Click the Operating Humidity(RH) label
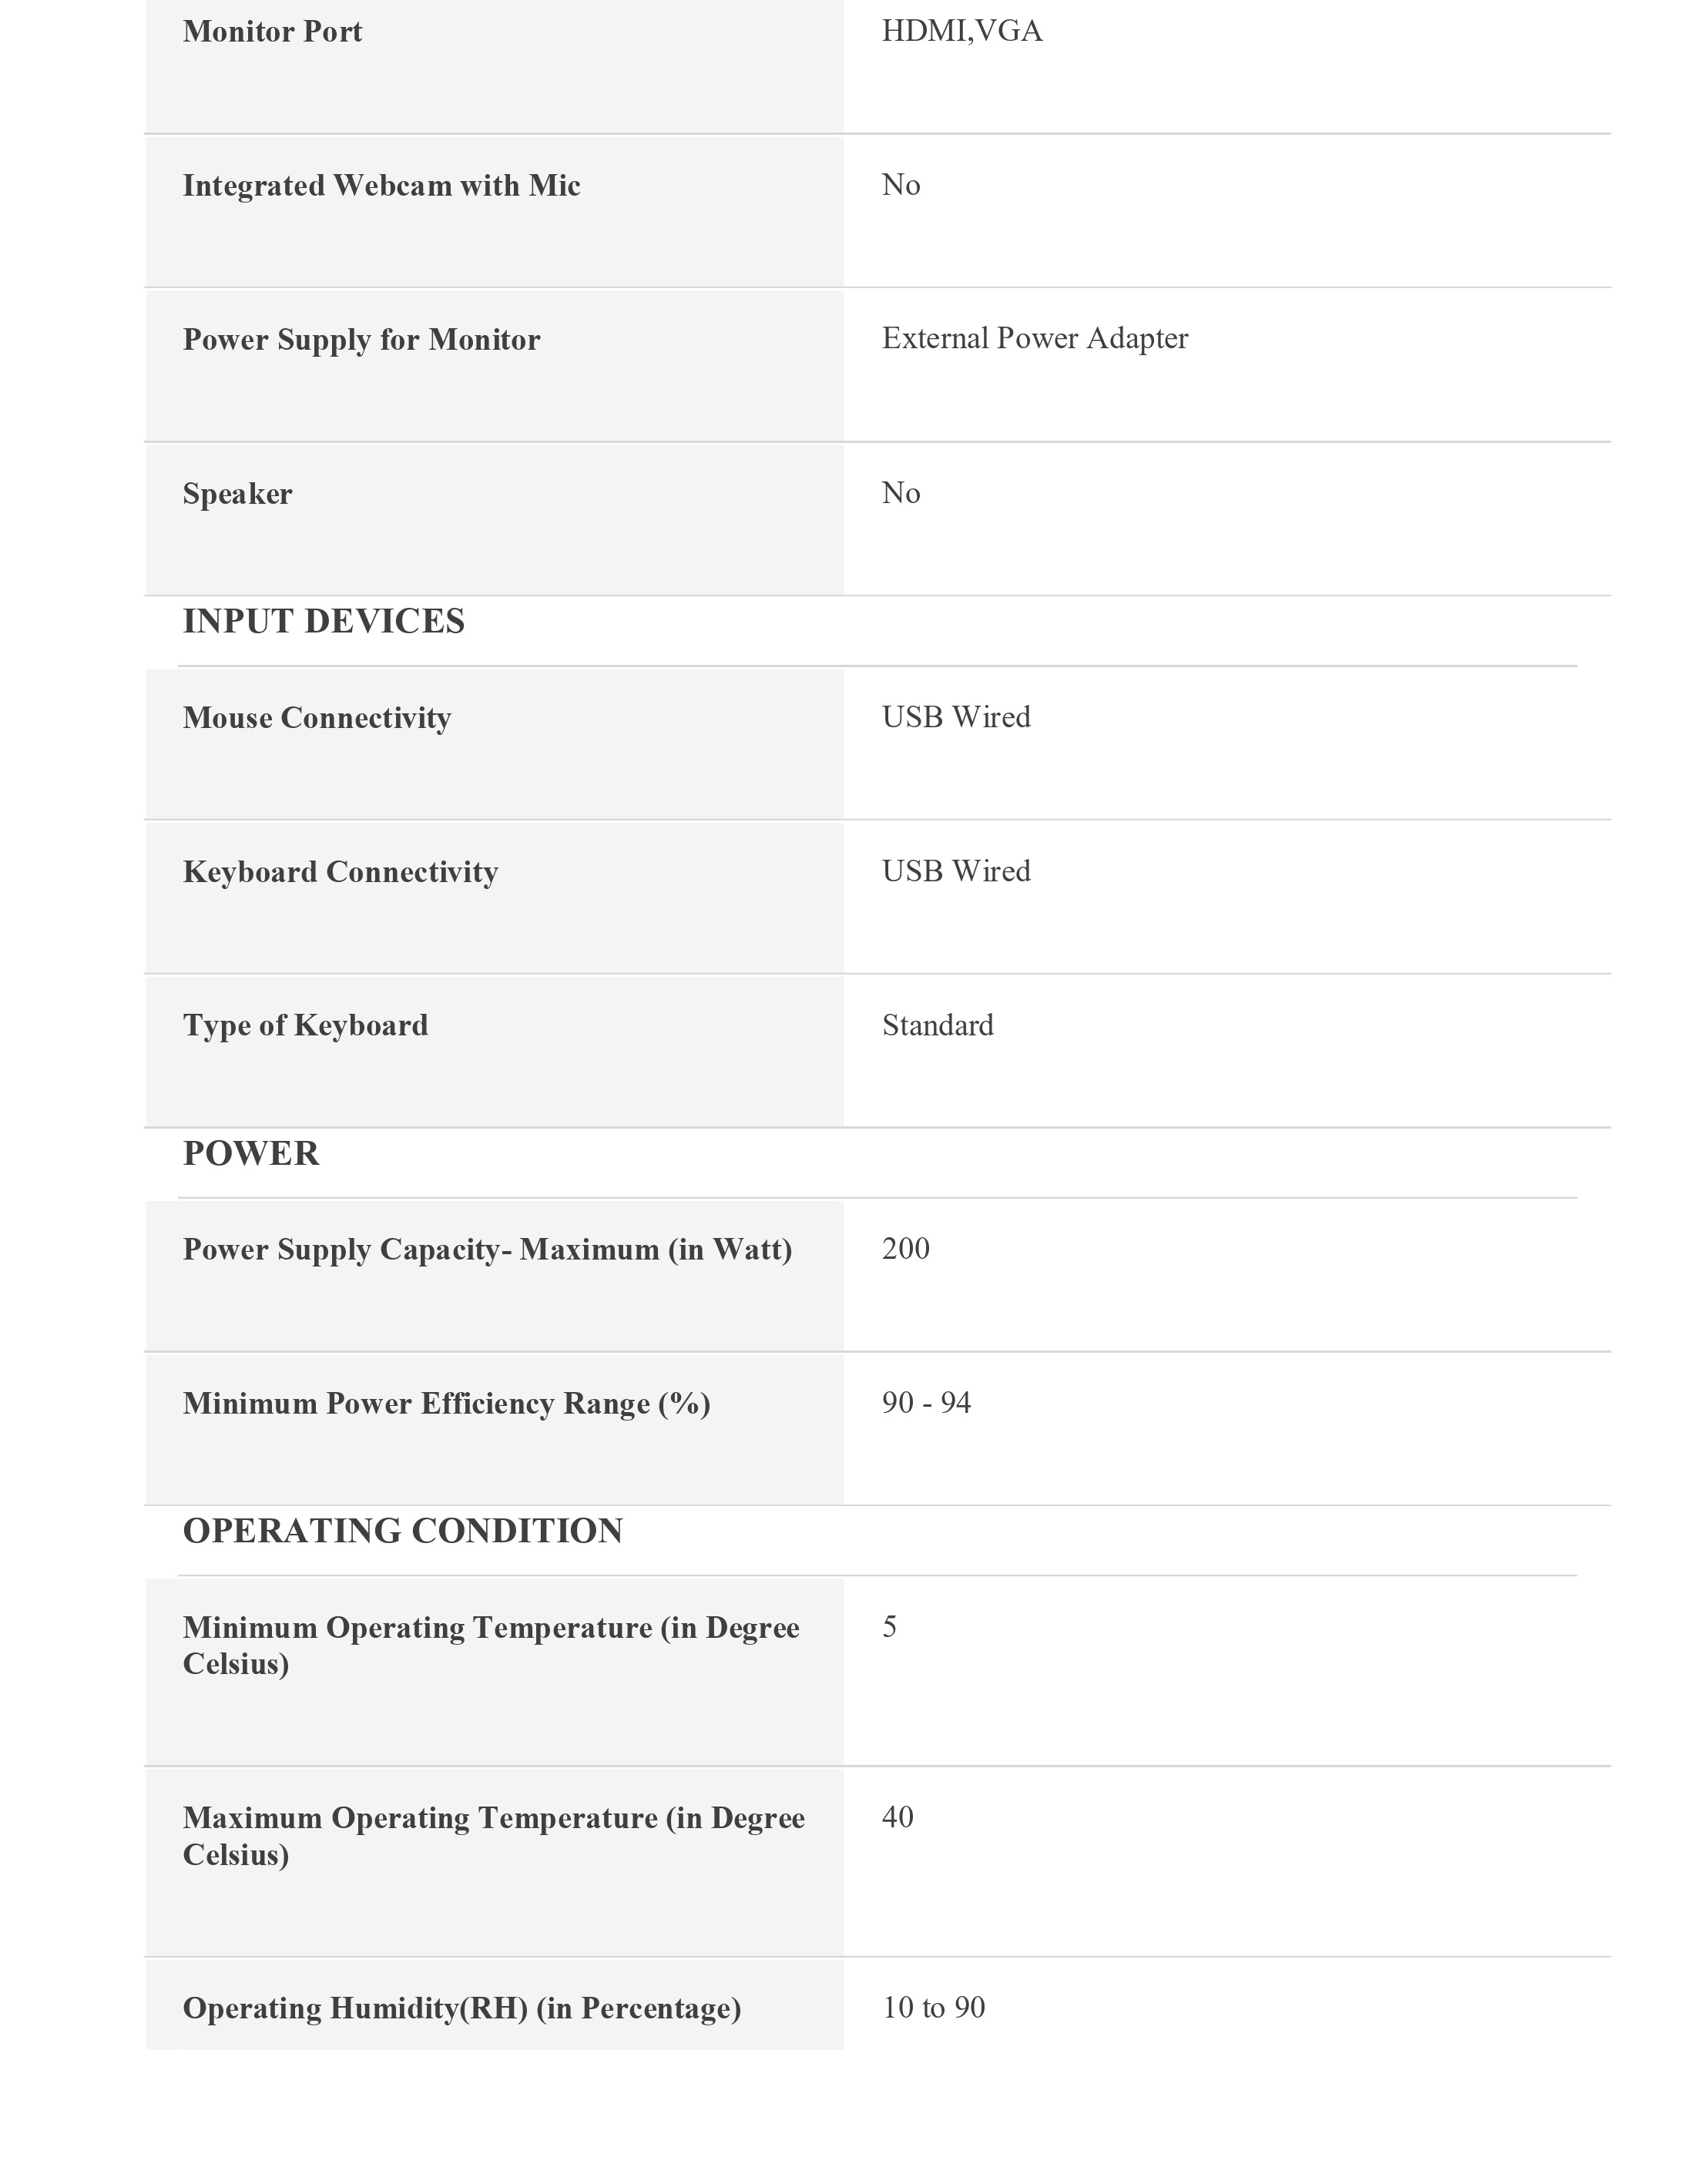This screenshot has height=2164, width=1708. pyautogui.click(x=461, y=2008)
